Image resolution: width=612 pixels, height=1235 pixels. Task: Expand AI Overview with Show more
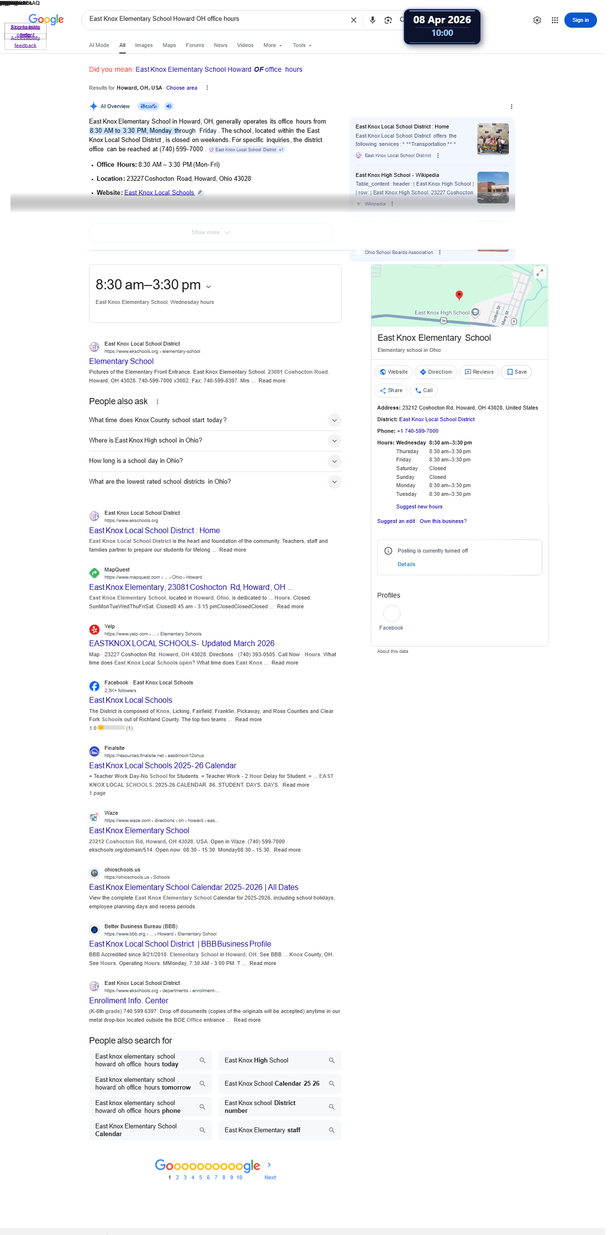211,233
